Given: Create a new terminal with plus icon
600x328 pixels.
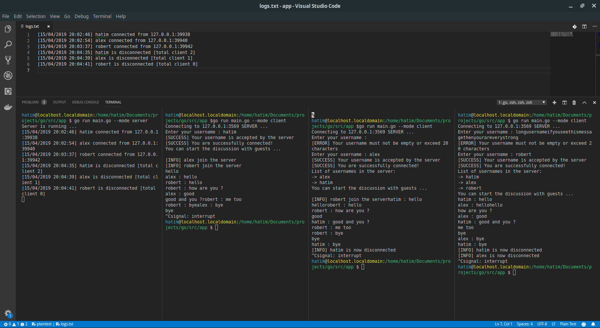Looking at the screenshot, I should pyautogui.click(x=554, y=102).
